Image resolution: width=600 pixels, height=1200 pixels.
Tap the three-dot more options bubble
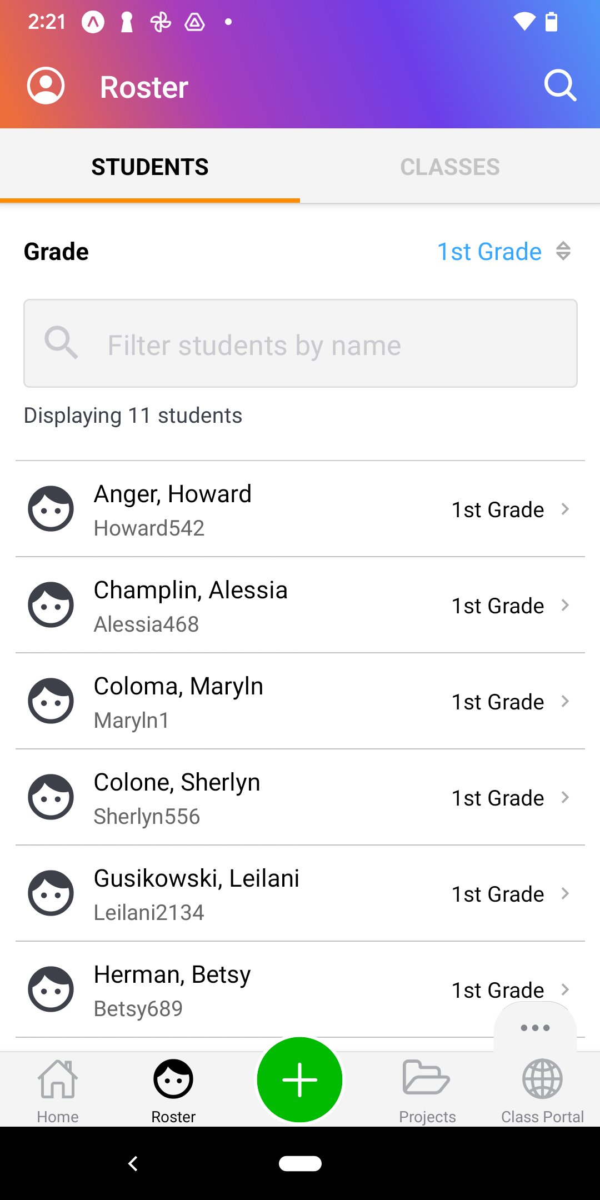click(x=535, y=1028)
